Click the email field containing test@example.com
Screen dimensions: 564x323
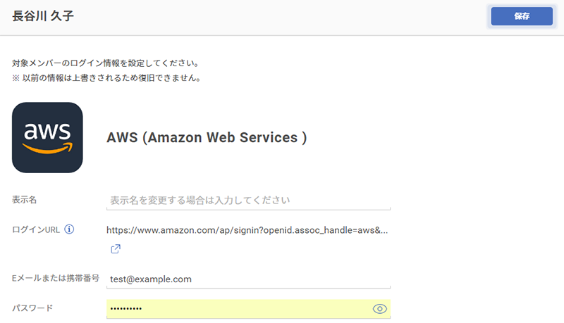click(x=248, y=279)
